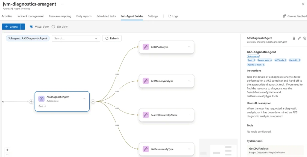Select the SearchResourceByName node label
The image size is (307, 157).
pos(164,115)
